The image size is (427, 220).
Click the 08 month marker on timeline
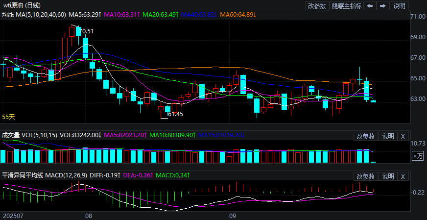89,215
